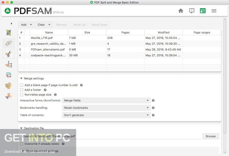Click the destination file path field

click(111, 136)
